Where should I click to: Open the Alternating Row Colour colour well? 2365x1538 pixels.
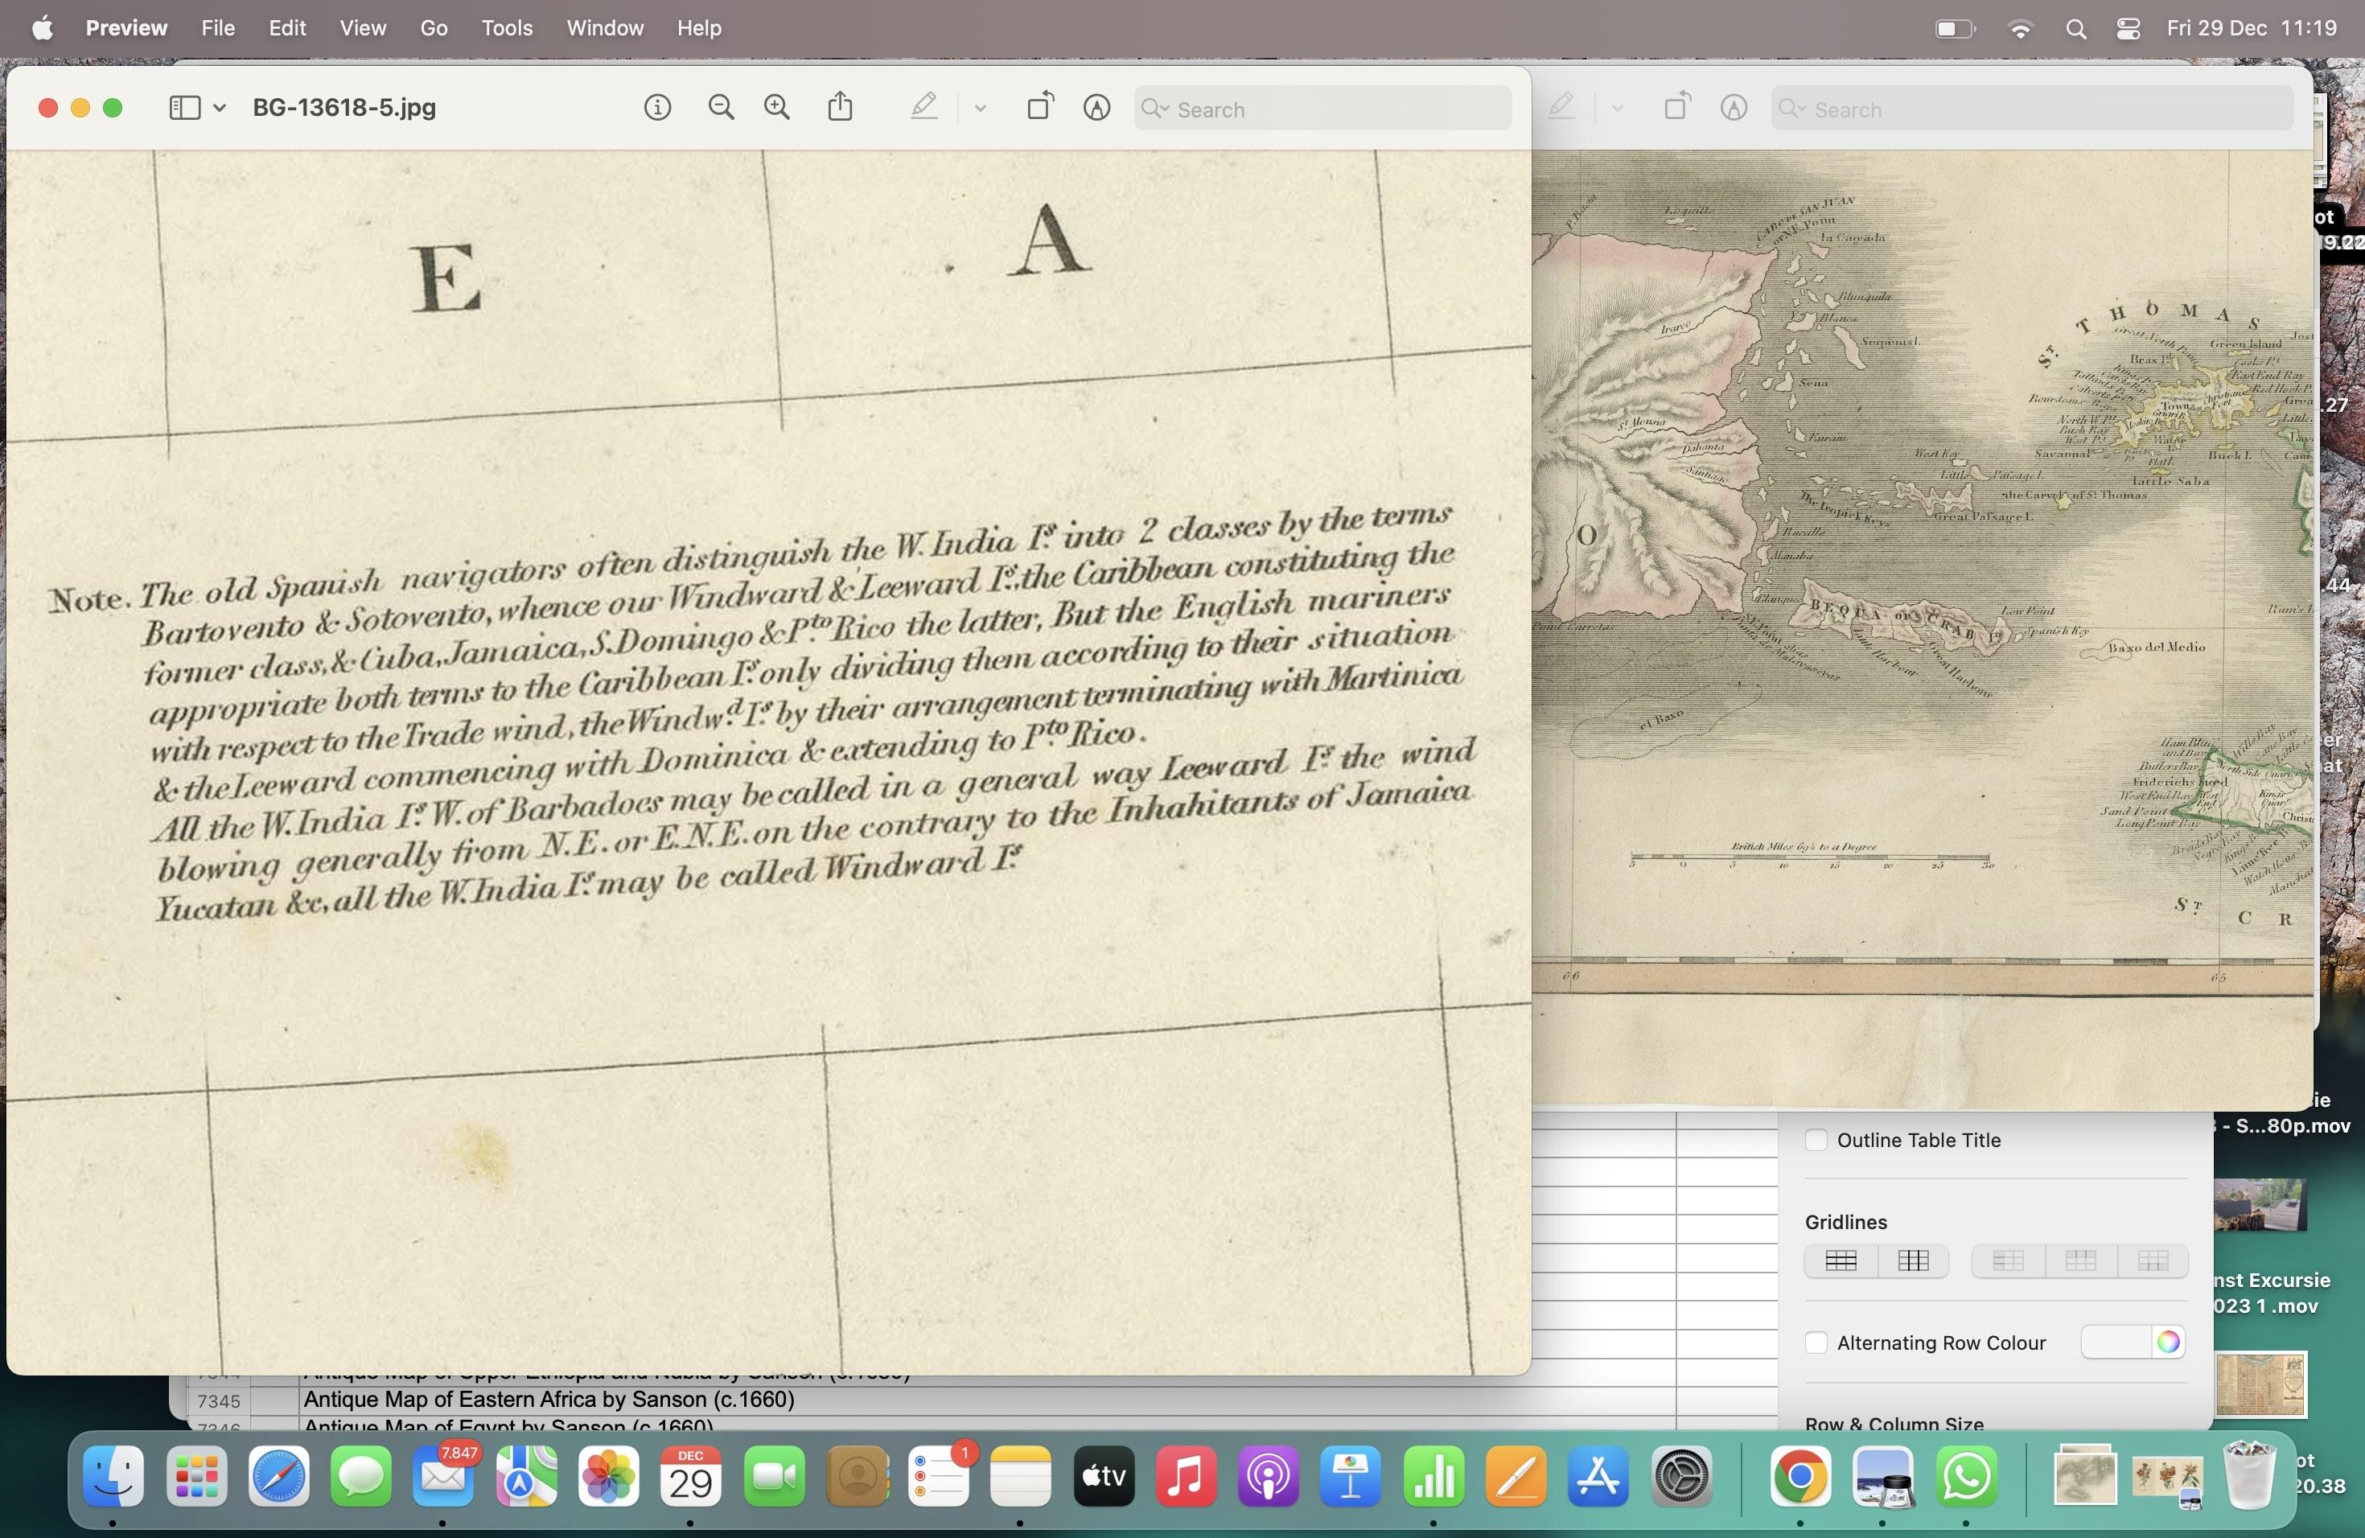coord(2133,1343)
